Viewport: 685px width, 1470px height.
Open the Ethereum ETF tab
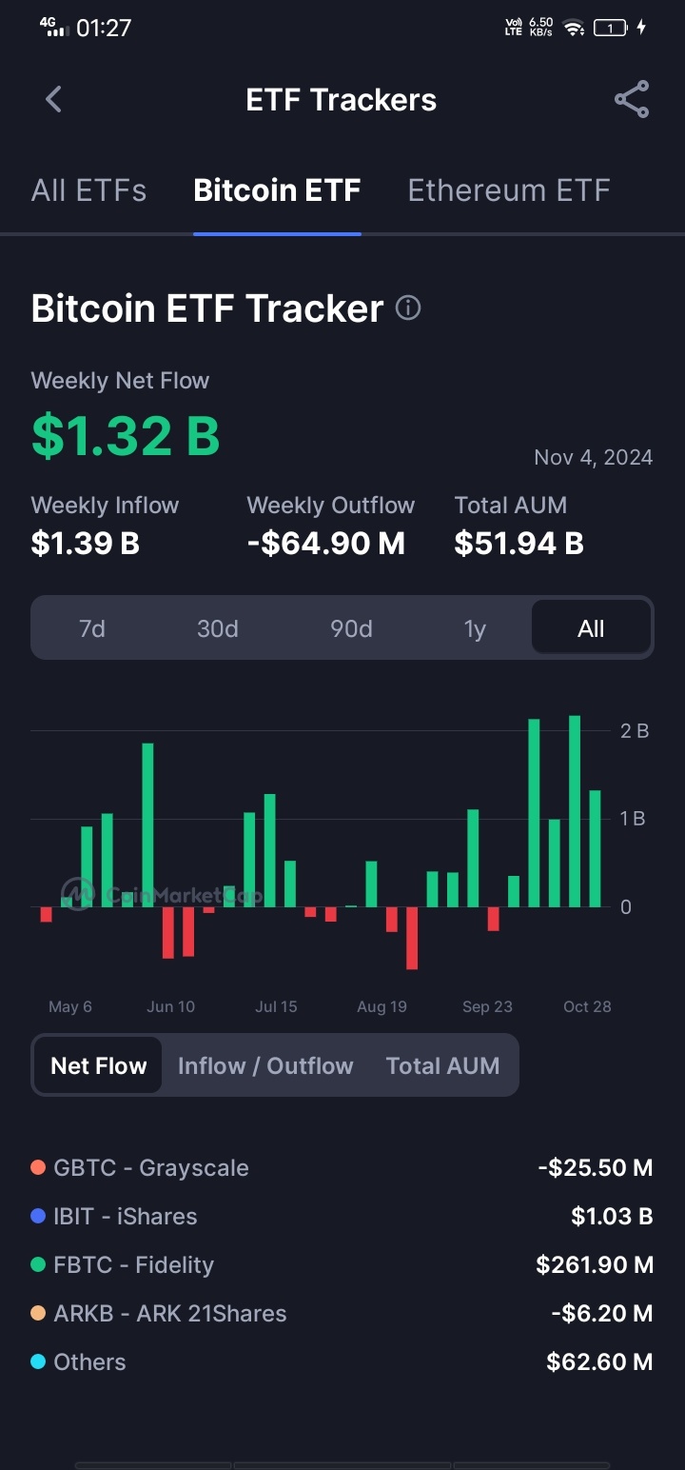click(x=509, y=190)
